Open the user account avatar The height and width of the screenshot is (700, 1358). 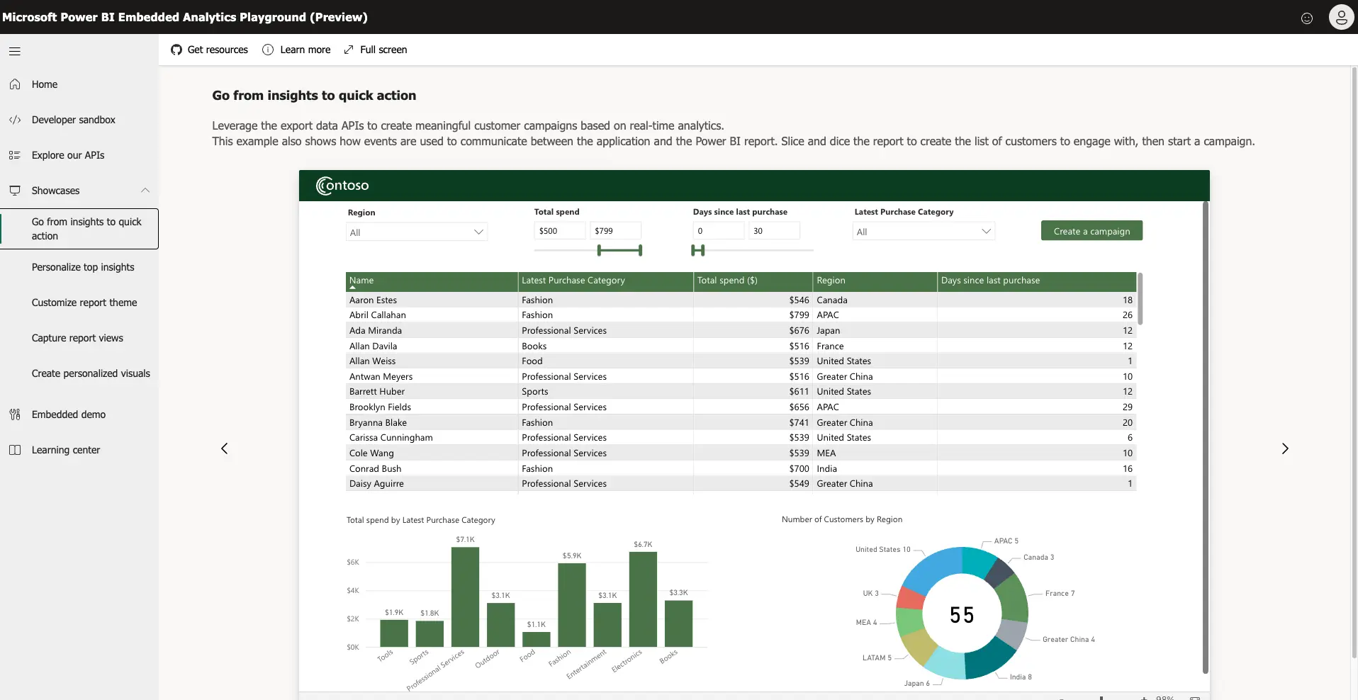click(1341, 17)
